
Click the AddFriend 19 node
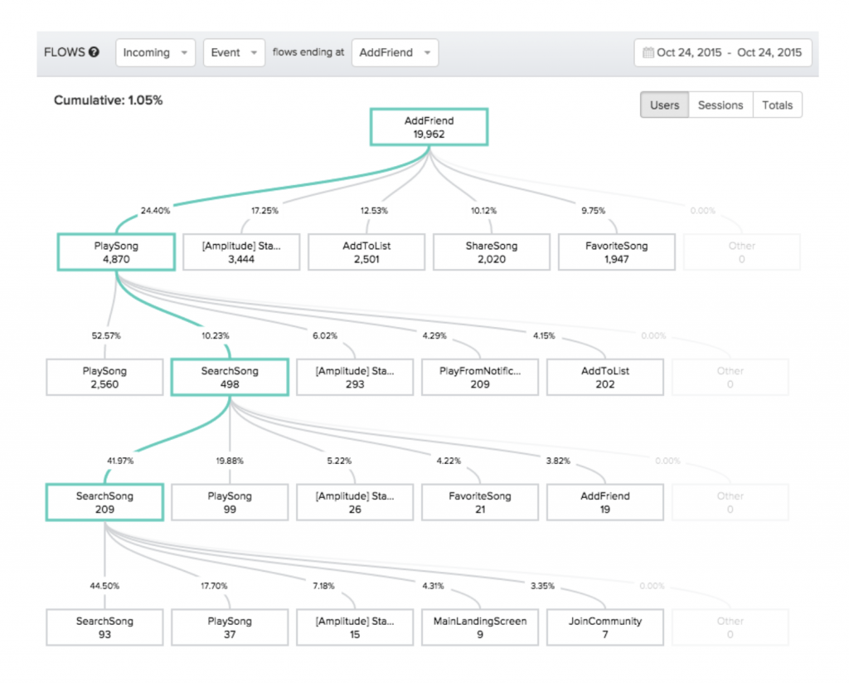click(x=605, y=502)
